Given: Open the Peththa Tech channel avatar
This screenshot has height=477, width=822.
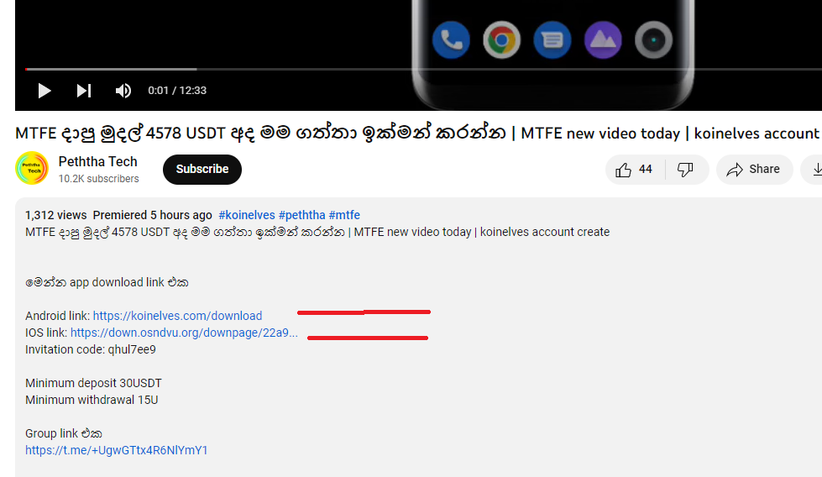Looking at the screenshot, I should (x=32, y=168).
